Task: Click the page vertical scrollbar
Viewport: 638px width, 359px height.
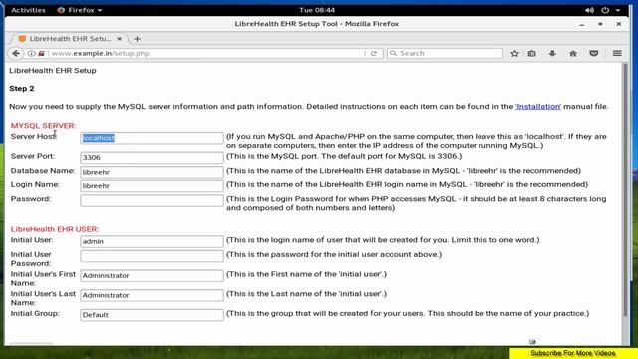Action: point(625,189)
